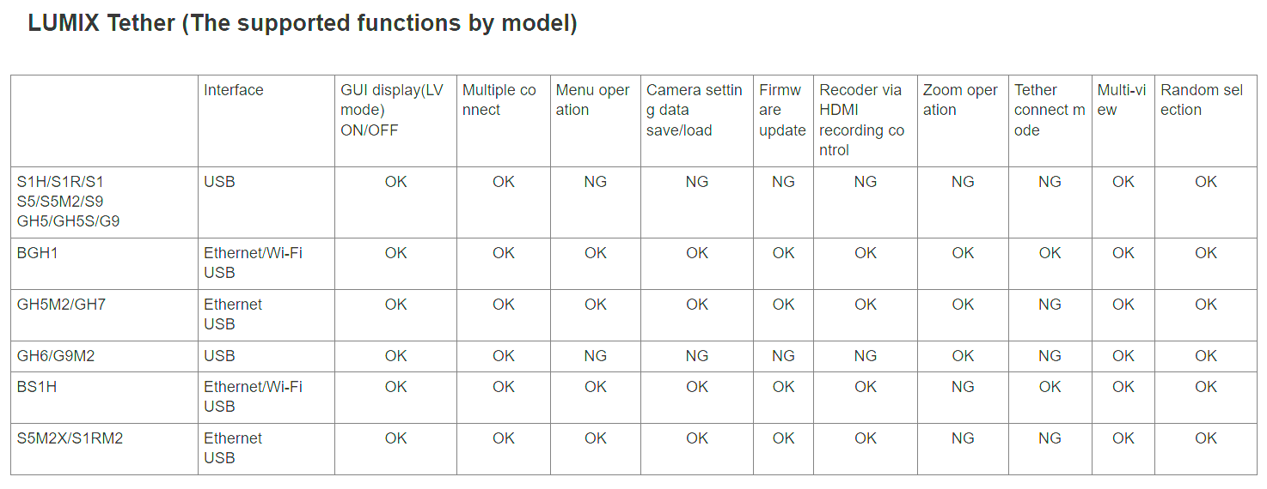The image size is (1267, 489).
Task: Click the Interface column header
Action: pos(233,90)
